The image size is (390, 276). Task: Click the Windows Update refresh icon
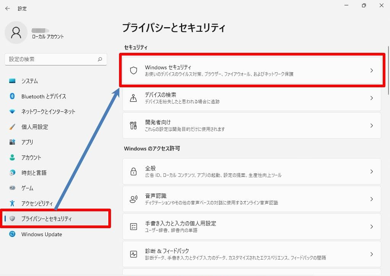[12, 234]
